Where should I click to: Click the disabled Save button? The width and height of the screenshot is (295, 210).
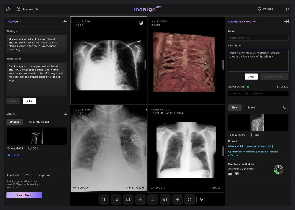[13, 101]
